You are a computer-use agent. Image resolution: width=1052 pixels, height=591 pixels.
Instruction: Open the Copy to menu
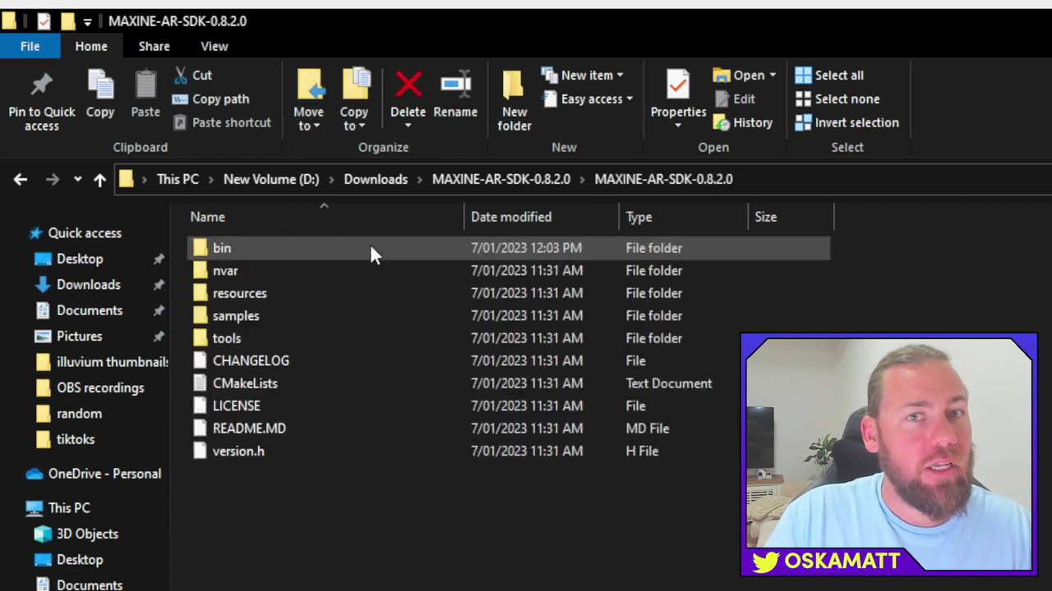tap(354, 100)
